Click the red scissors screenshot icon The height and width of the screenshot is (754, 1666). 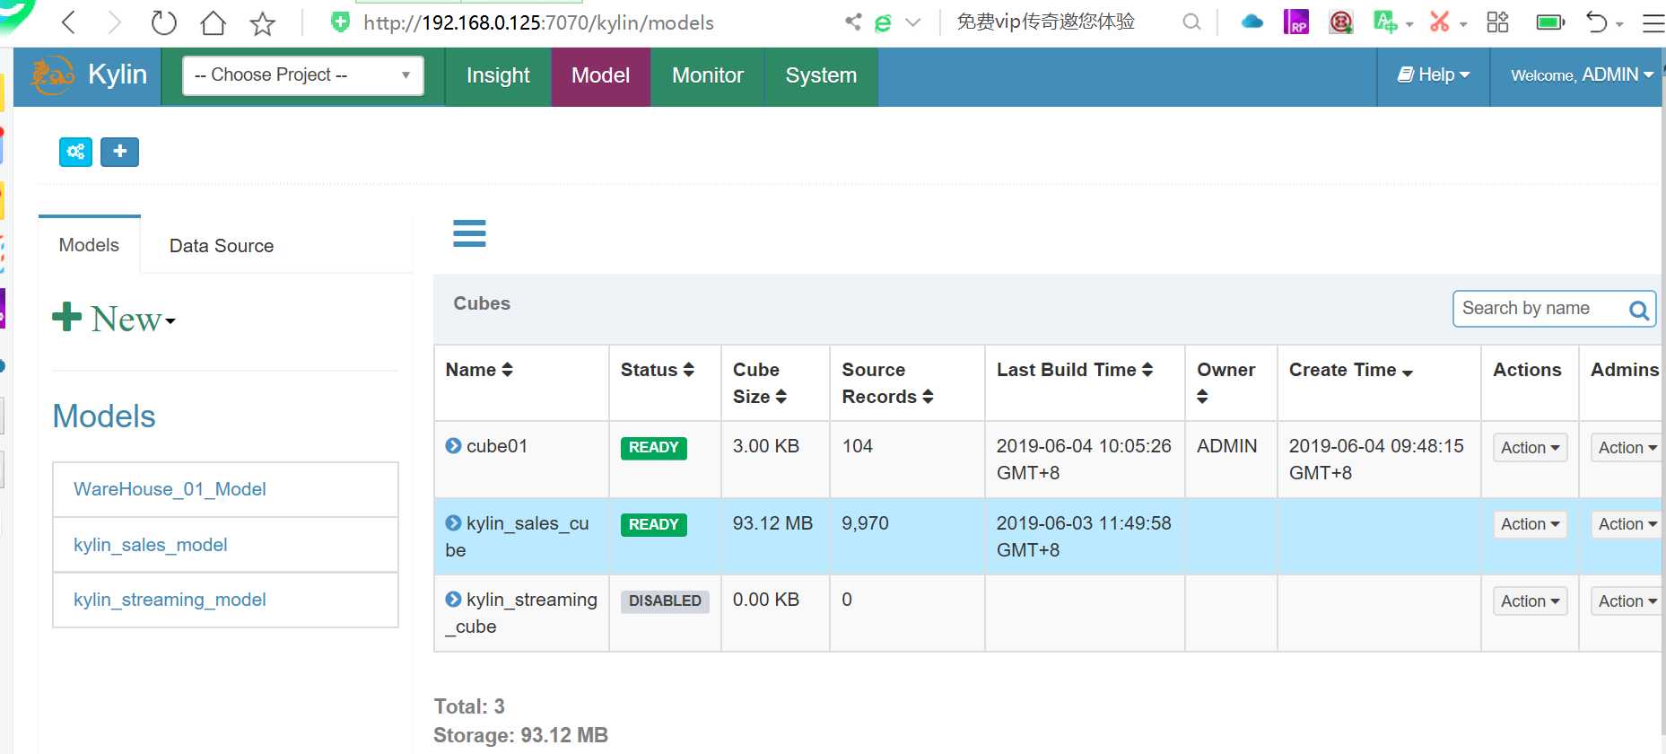(1439, 22)
